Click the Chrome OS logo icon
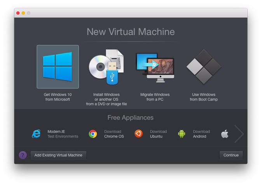The width and height of the screenshot is (262, 185). [x=93, y=134]
